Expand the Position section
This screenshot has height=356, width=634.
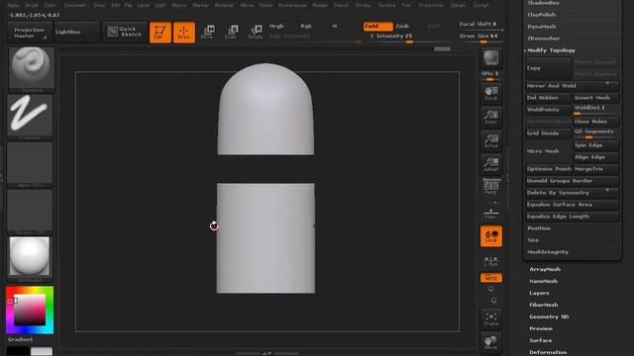point(539,228)
